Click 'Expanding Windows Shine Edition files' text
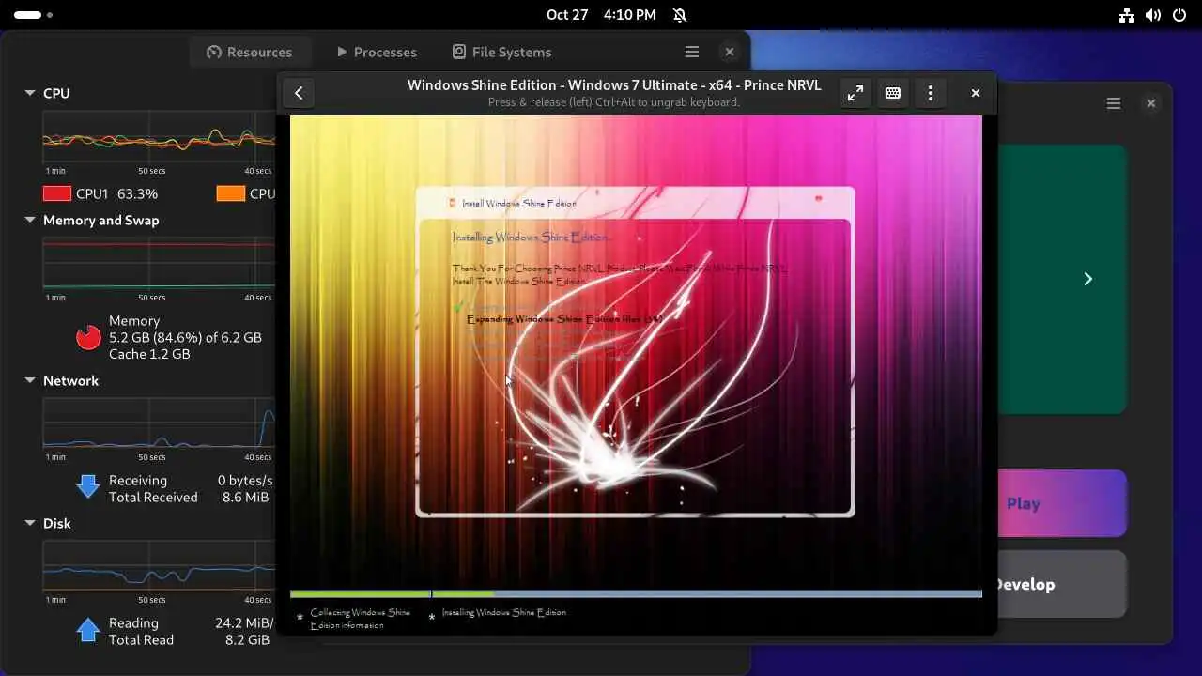 [564, 319]
